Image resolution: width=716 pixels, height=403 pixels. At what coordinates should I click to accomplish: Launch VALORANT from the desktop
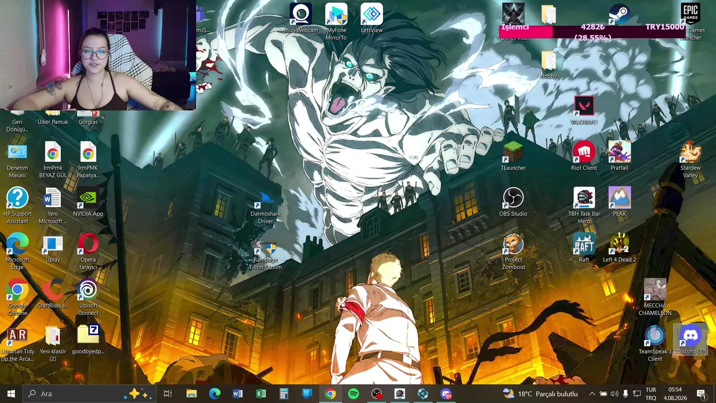584,111
